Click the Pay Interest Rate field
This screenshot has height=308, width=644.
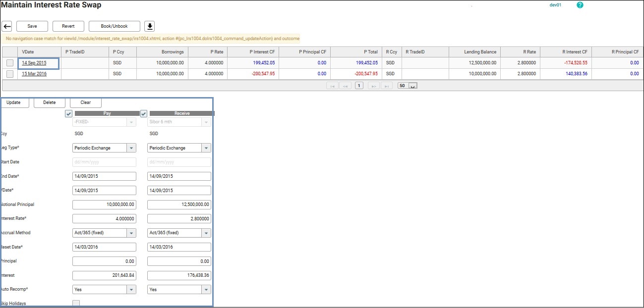[104, 219]
